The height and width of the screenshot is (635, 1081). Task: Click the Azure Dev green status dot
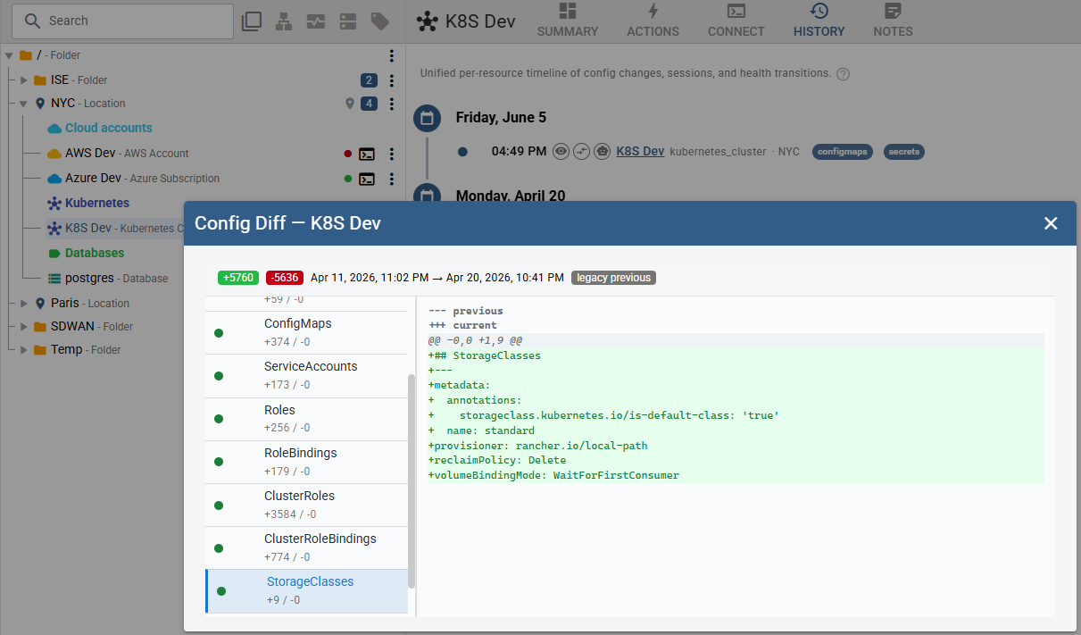(x=348, y=179)
